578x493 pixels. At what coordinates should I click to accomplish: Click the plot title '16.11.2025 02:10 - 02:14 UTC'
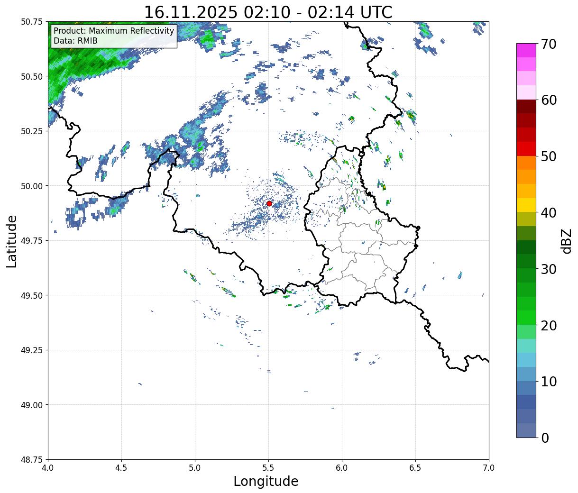(x=268, y=12)
